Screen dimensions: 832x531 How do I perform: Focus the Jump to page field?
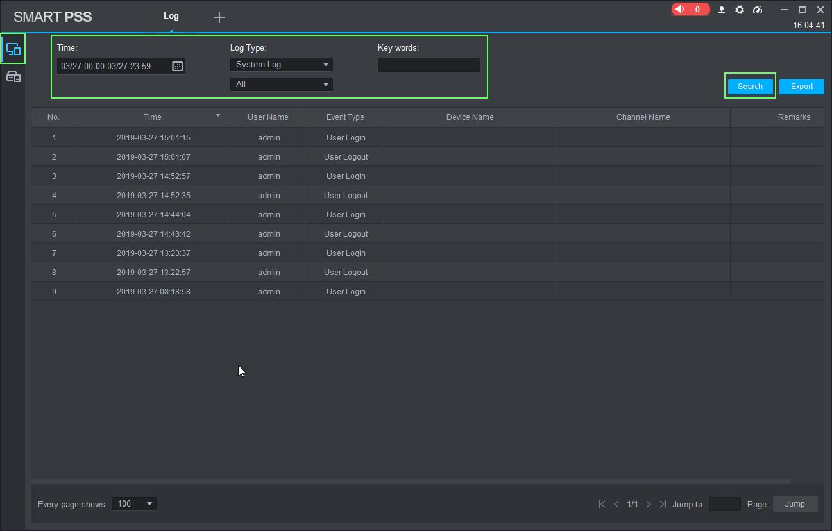[725, 504]
